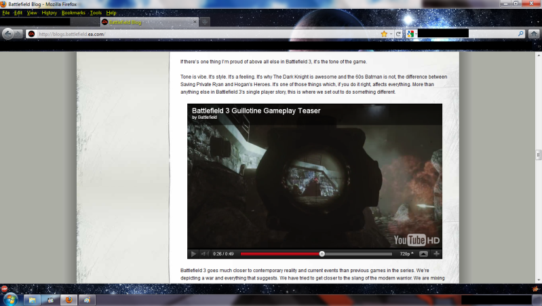Close the Battlefield Blog tab
Viewport: 542px width, 306px height.
click(x=195, y=22)
